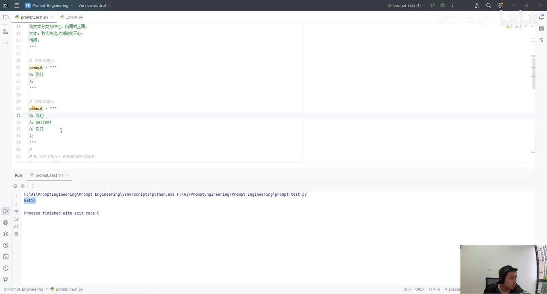Click comment '# 零样本提示' on line 23

(x=41, y=61)
